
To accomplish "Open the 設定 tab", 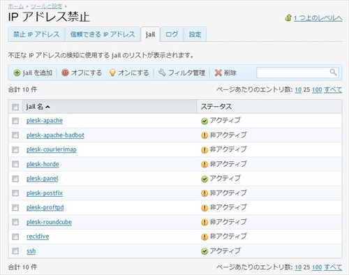I will click(x=195, y=34).
